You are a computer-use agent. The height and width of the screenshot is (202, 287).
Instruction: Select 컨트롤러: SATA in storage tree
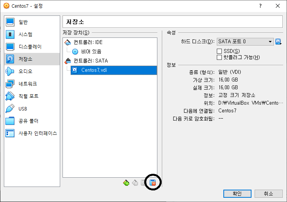[110, 61]
